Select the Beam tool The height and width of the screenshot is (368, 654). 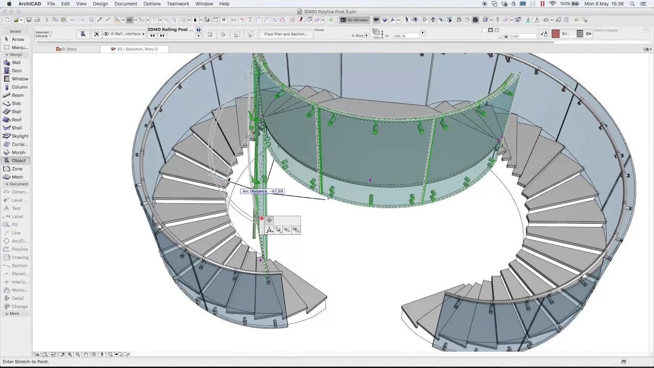pos(15,95)
